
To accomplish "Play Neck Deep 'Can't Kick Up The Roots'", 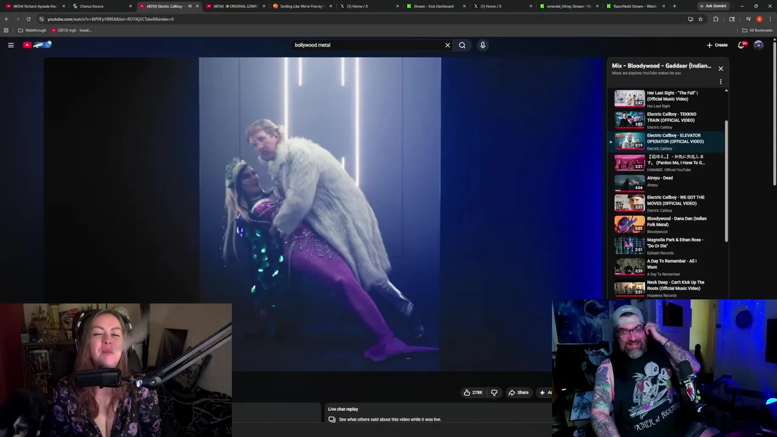I will 667,288.
